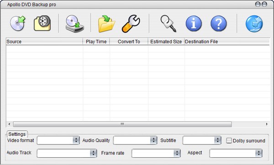Enable Dolby surround checkbox

(x=229, y=140)
